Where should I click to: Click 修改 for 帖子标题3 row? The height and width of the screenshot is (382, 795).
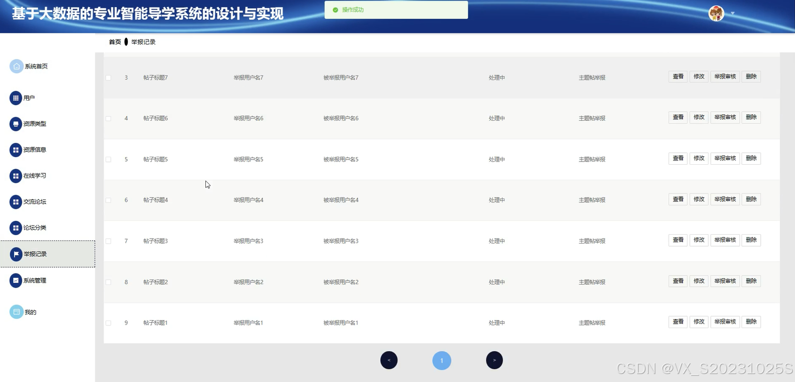(x=699, y=240)
